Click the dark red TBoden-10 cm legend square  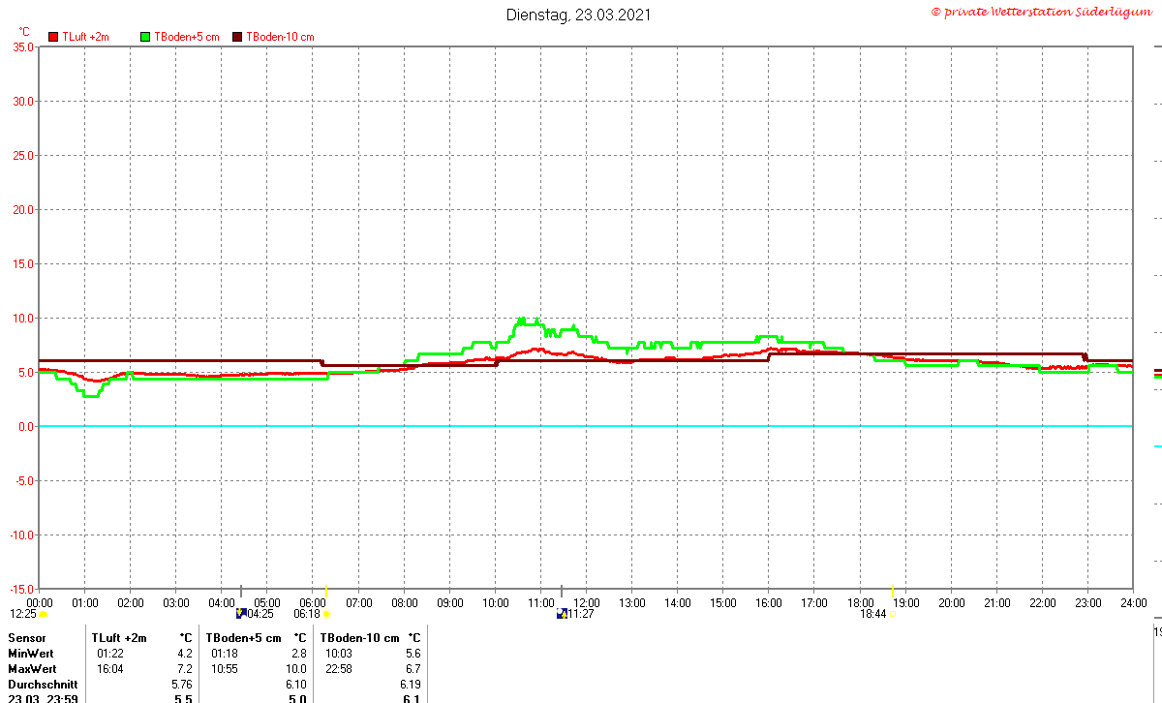coord(238,37)
